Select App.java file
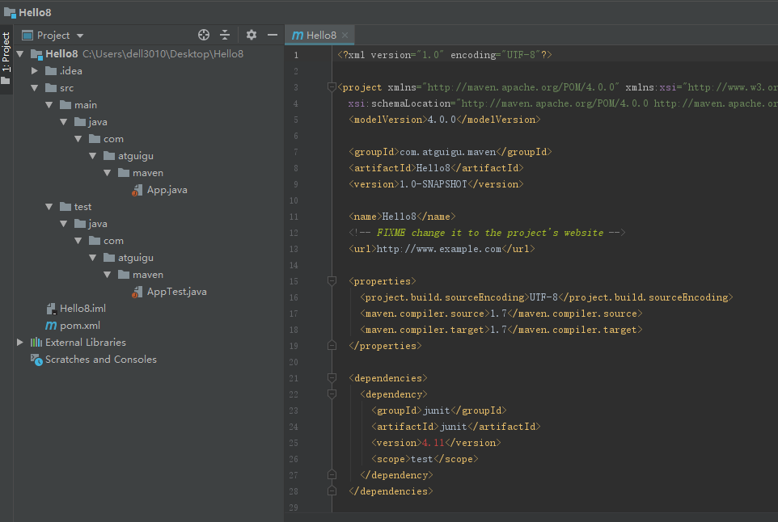 [x=167, y=190]
